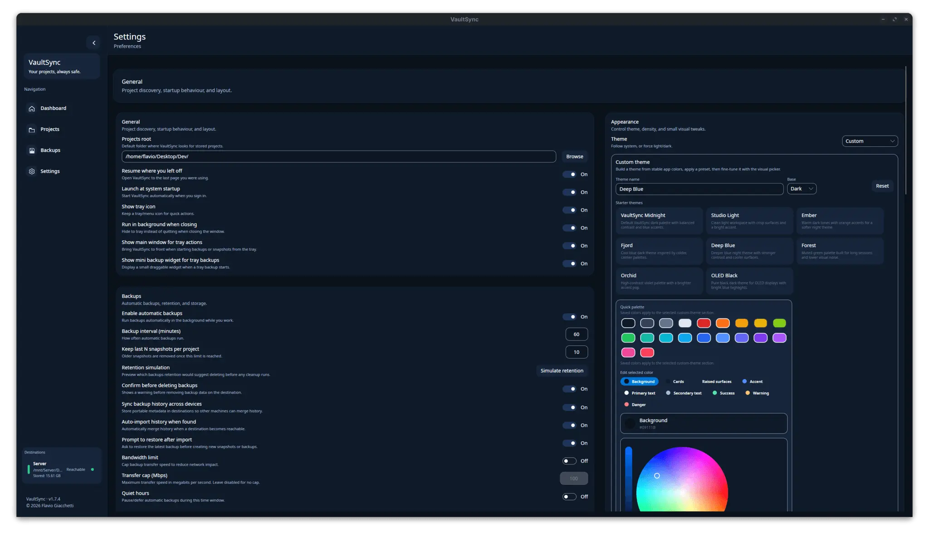This screenshot has width=929, height=537.
Task: Turn off Confirm before deleting backups
Action: coord(569,389)
